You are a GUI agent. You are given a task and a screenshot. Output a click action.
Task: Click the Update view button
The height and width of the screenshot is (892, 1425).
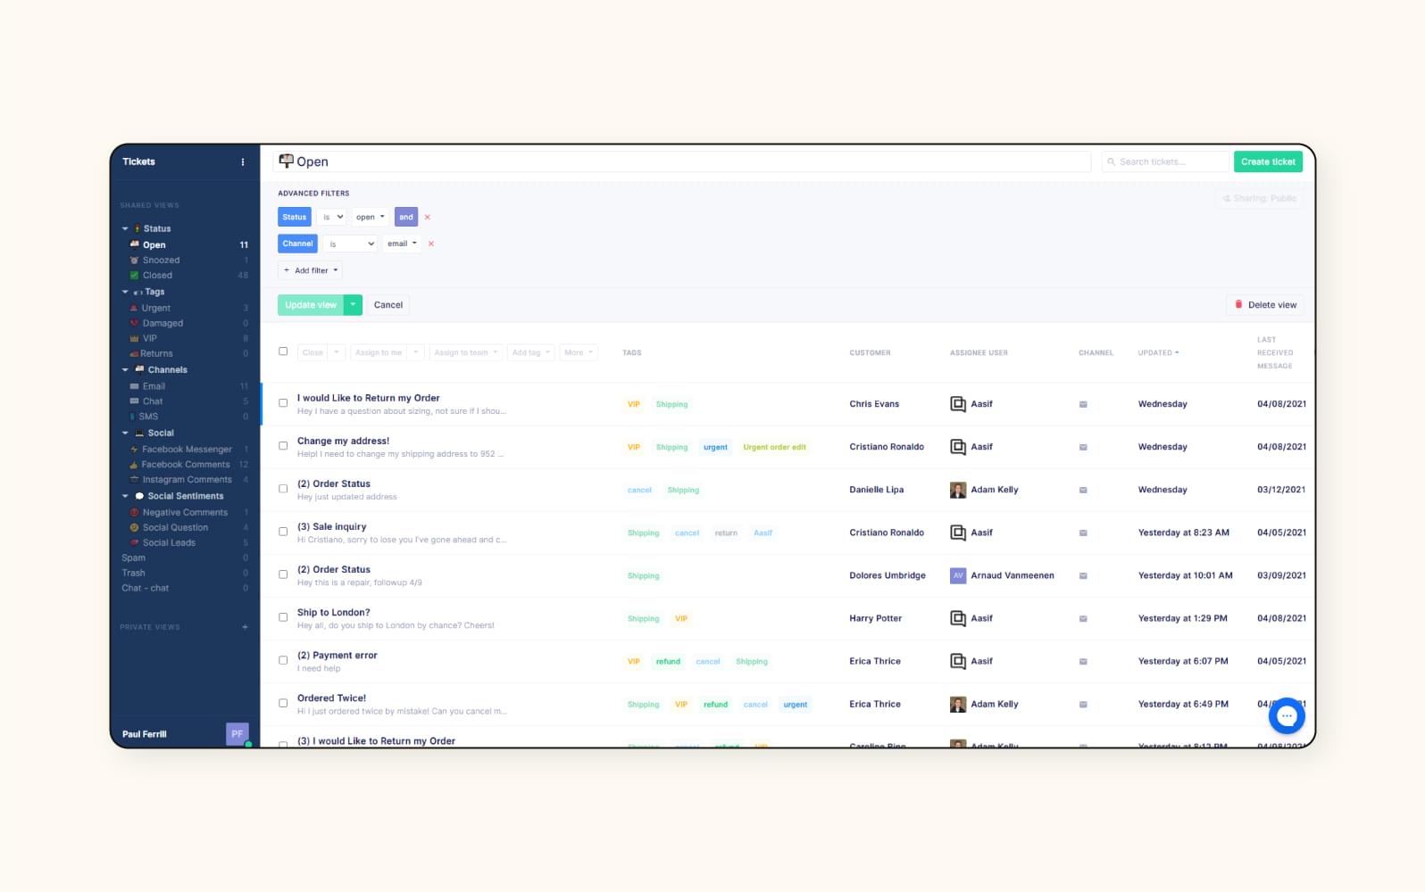coord(311,305)
